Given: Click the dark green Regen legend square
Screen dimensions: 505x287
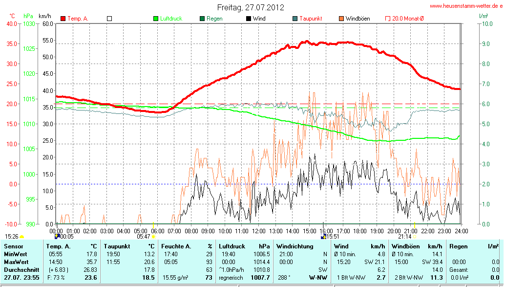Looking at the screenshot, I should click(x=202, y=19).
